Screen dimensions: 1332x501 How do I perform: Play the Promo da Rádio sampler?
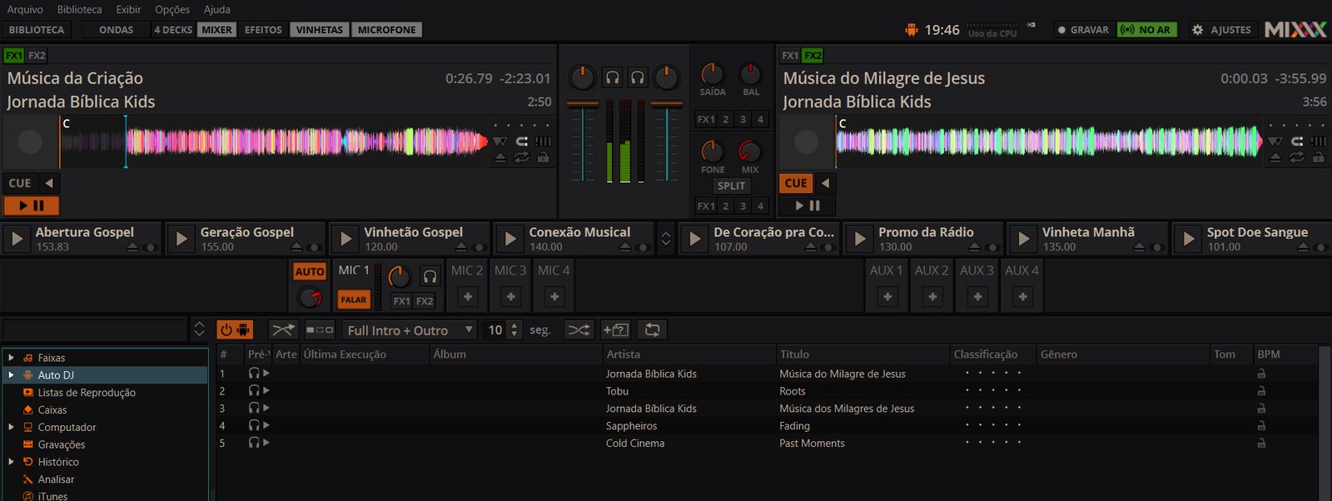(859, 239)
